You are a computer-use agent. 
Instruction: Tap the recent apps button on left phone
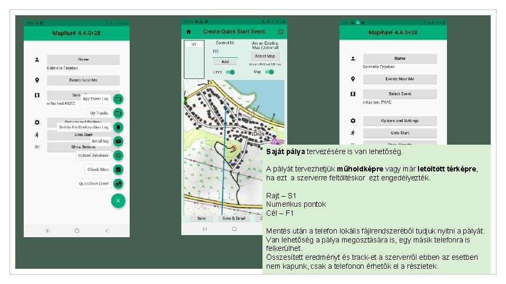pyautogui.click(x=47, y=231)
